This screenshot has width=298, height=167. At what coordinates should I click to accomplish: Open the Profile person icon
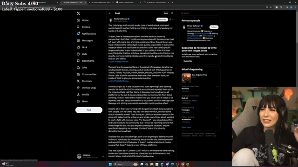[x=78, y=95]
